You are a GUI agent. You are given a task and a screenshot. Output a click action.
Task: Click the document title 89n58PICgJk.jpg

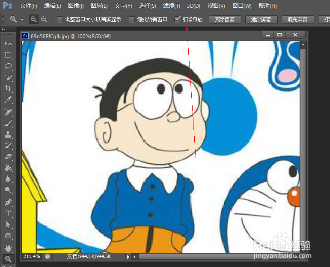pos(50,36)
